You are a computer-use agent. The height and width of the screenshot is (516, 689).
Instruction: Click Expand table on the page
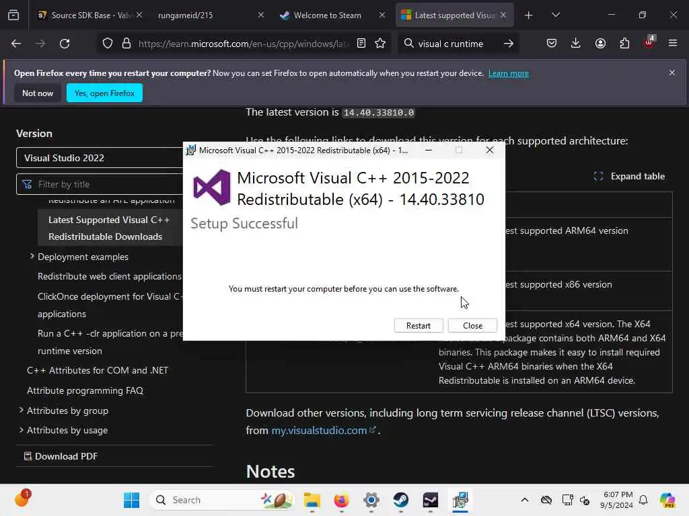(629, 177)
